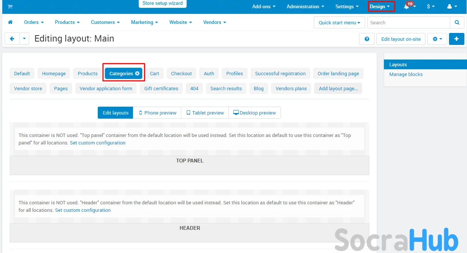Image resolution: width=467 pixels, height=253 pixels.
Task: Click Add layout page button
Action: [x=338, y=88]
